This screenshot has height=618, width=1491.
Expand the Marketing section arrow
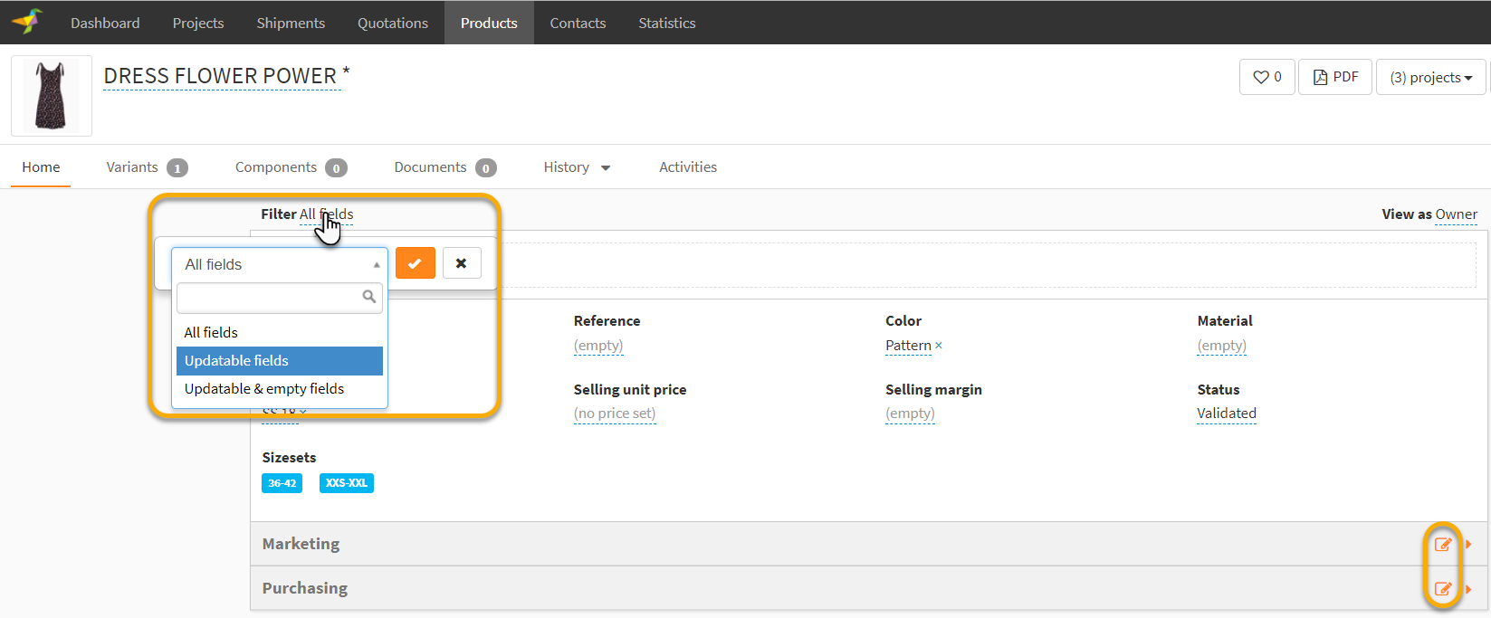pos(1468,545)
